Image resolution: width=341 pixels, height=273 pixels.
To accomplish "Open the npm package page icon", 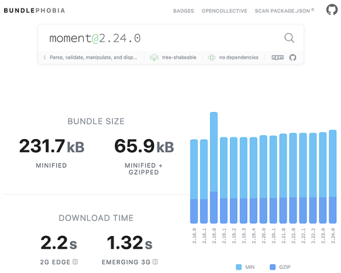I will 278,58.
